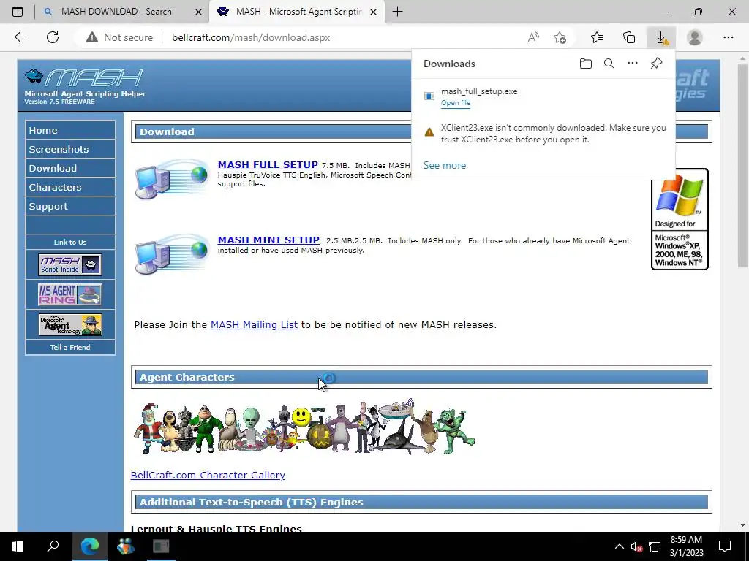The height and width of the screenshot is (561, 749).
Task: Click the XClient23.exe warning message
Action: point(553,134)
